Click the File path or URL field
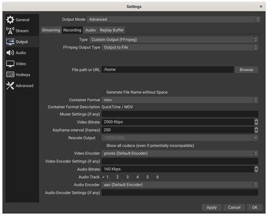Image resolution: width=268 pixels, height=216 pixels. 168,70
